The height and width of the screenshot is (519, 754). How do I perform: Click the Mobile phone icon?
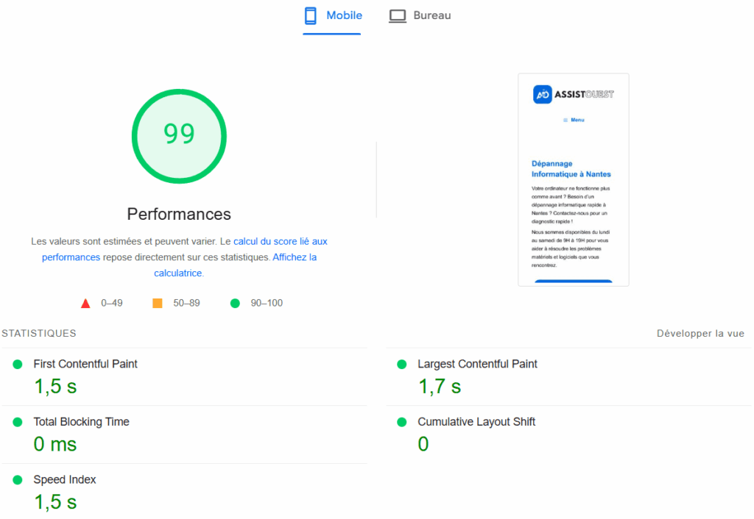311,15
